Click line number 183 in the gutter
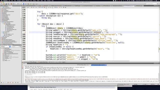This screenshot has width=160, height=90. pyautogui.click(x=24, y=24)
